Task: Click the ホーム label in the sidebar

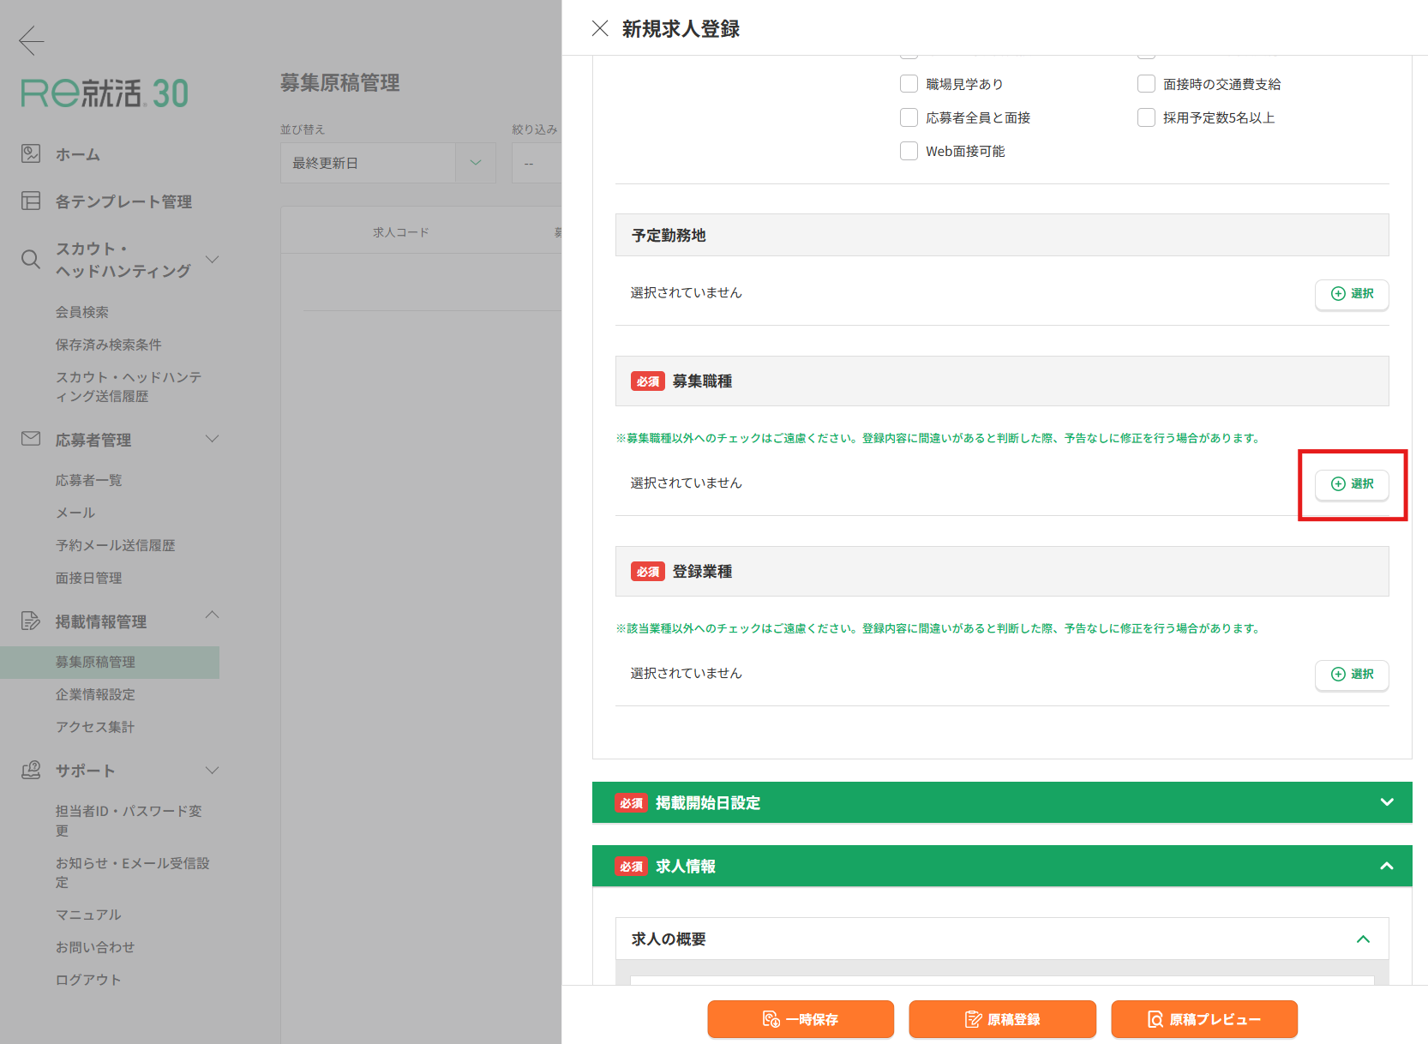Action: [78, 154]
